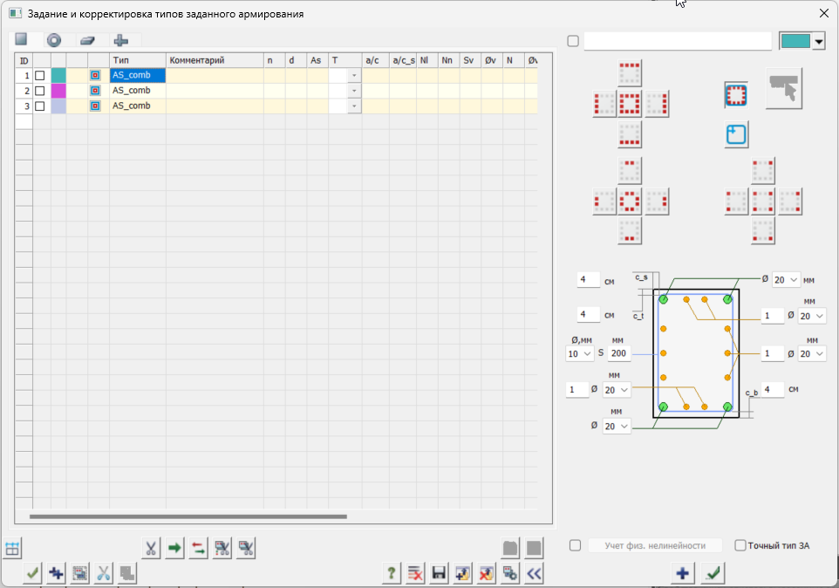Click the floppy disk save icon
839x588 pixels.
439,573
